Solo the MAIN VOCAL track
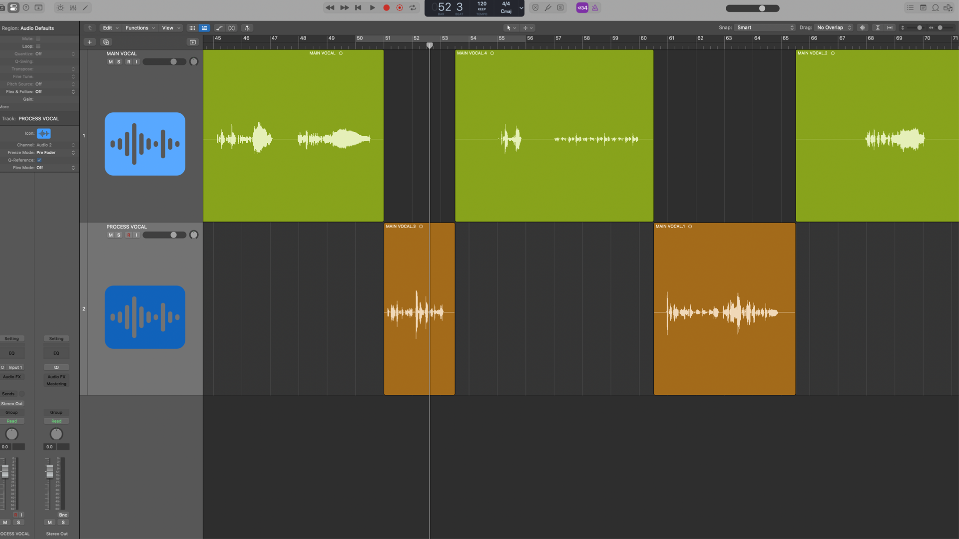Image resolution: width=959 pixels, height=539 pixels. pos(119,62)
